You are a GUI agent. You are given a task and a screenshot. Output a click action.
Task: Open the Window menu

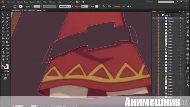point(52,2)
